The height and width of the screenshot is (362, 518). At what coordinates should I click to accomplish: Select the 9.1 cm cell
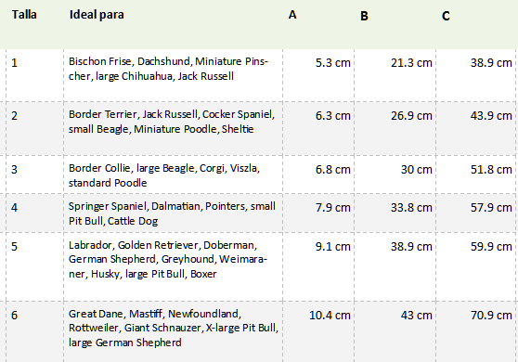click(x=318, y=266)
